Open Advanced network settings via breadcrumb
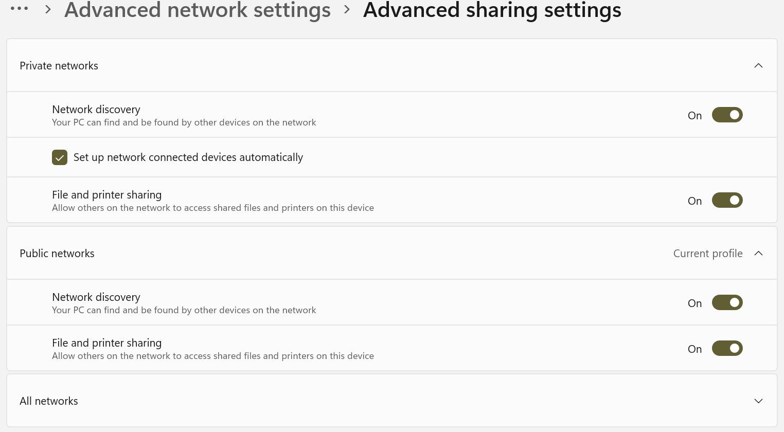 (x=198, y=10)
